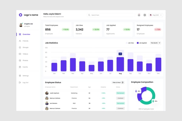Screen dimensions: 182x121
Task: Click the red 7.0% trend badge
Action: coord(158,30)
